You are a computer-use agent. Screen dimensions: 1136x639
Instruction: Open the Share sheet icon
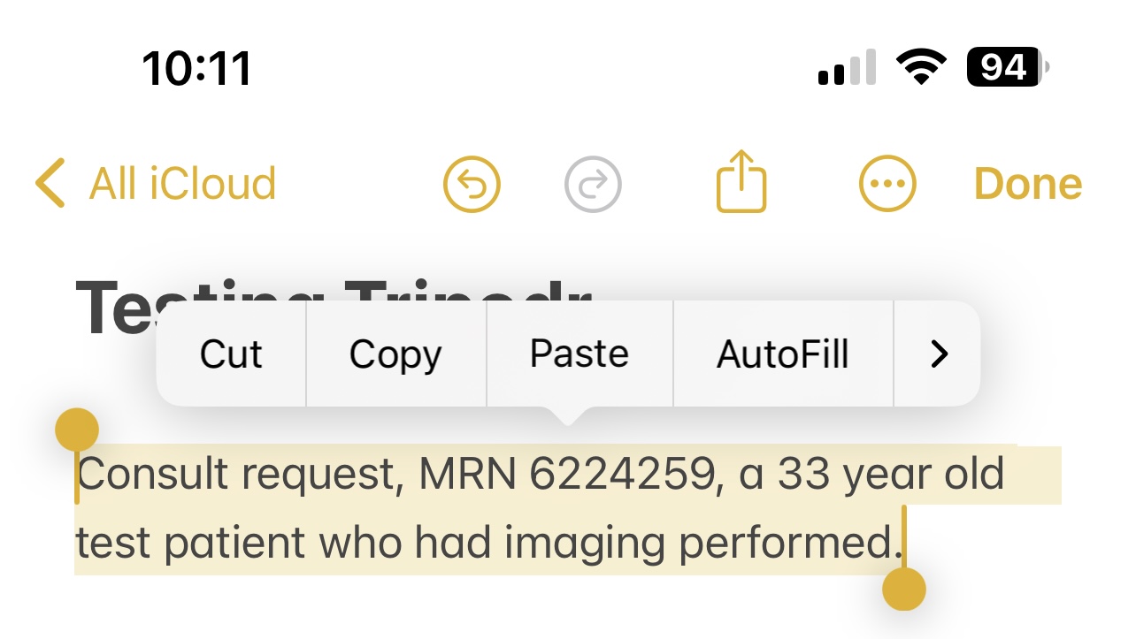[741, 182]
